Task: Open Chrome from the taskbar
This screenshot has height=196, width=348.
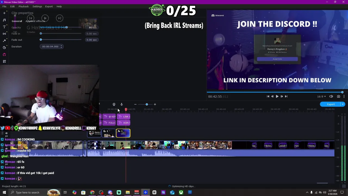Action: (92, 192)
